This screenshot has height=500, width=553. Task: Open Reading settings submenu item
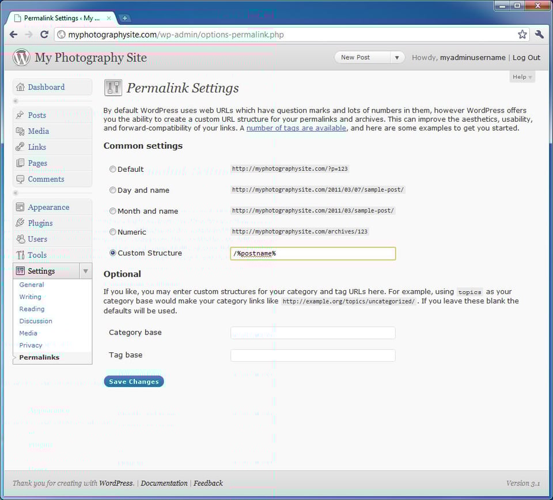coord(32,309)
